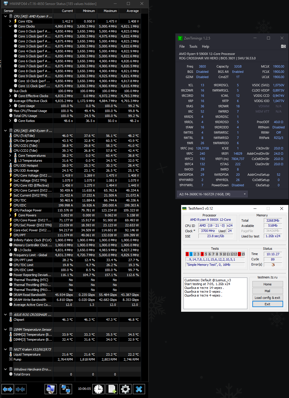
Task: Click circle icon beside Total Errors row
Action: [11, 374]
